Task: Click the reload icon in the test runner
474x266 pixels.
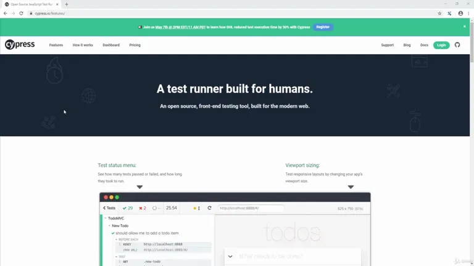Action: point(209,208)
